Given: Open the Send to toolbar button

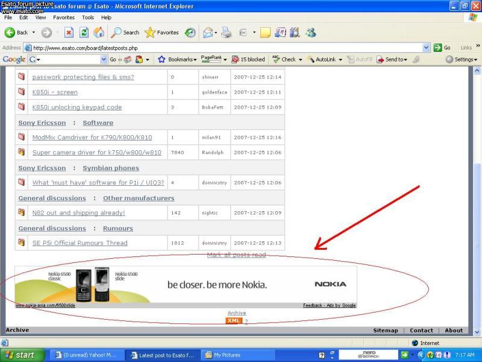Looking at the screenshot, I should click(392, 59).
